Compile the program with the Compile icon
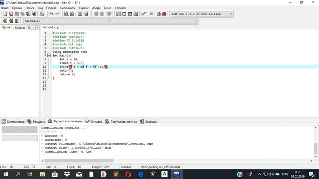The height and width of the screenshot is (179, 319). pyautogui.click(x=118, y=14)
